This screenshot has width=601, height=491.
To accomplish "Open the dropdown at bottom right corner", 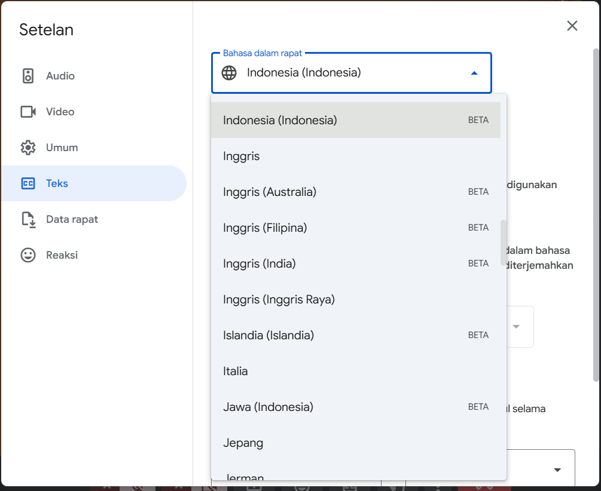I will [x=557, y=469].
